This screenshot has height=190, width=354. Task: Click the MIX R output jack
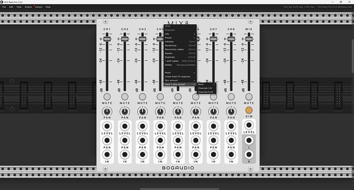point(249,155)
